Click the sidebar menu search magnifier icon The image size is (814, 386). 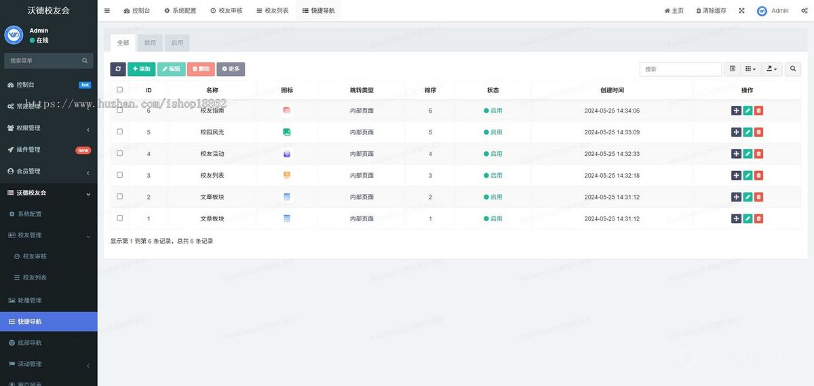click(85, 60)
